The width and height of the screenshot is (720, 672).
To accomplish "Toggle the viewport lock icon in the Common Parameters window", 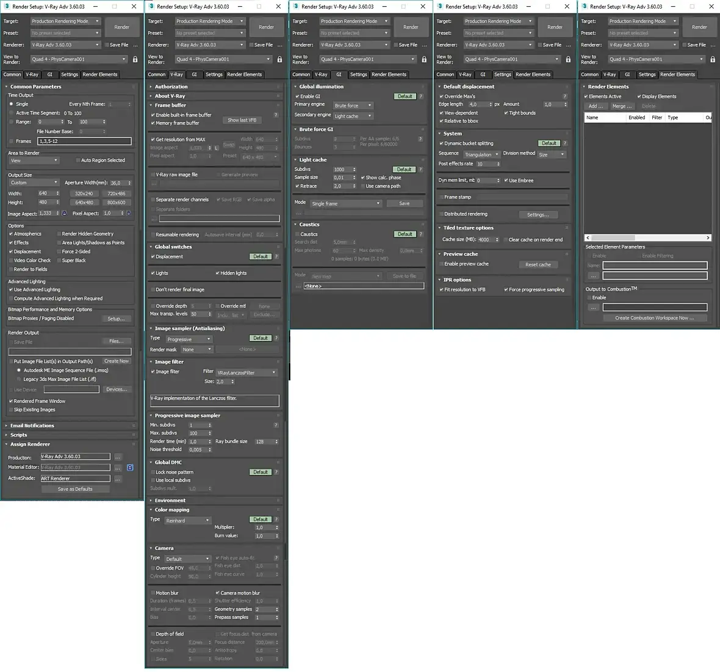I will click(135, 59).
